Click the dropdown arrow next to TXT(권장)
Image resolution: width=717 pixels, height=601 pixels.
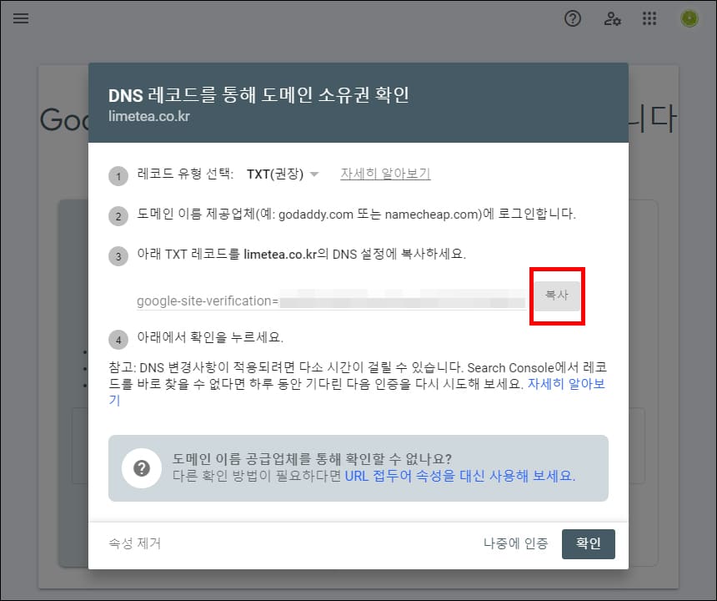point(314,174)
